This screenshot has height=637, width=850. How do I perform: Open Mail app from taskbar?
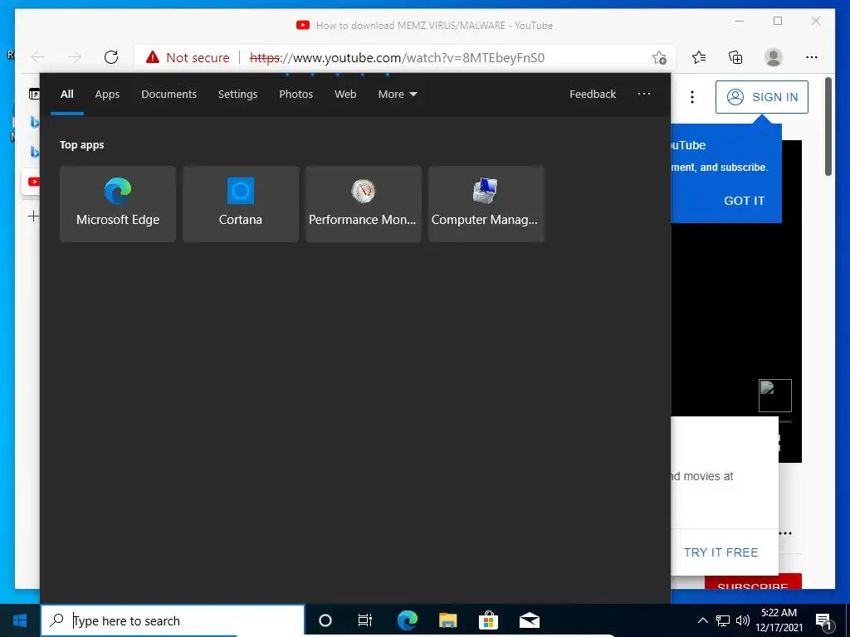(x=530, y=620)
